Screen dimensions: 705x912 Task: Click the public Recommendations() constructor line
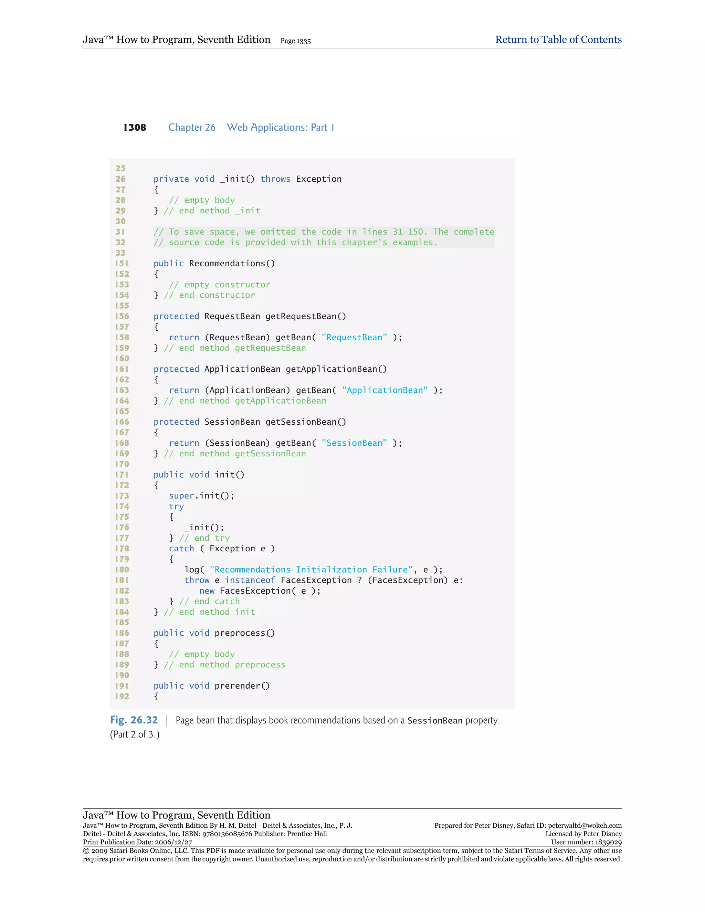click(x=214, y=264)
